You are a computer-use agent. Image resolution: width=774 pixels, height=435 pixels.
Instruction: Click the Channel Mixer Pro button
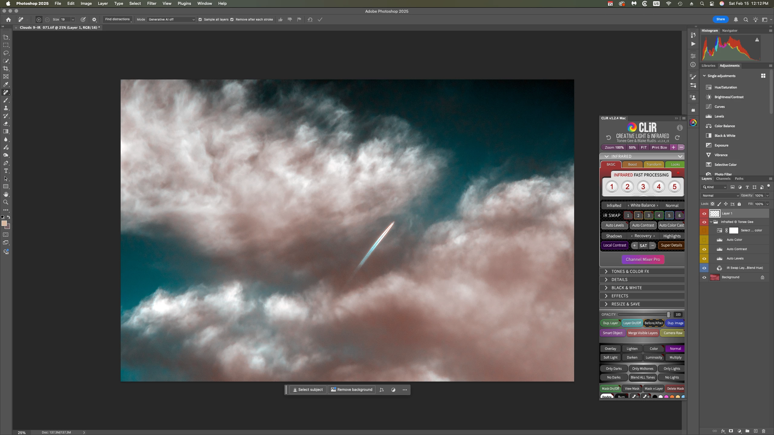pos(643,259)
